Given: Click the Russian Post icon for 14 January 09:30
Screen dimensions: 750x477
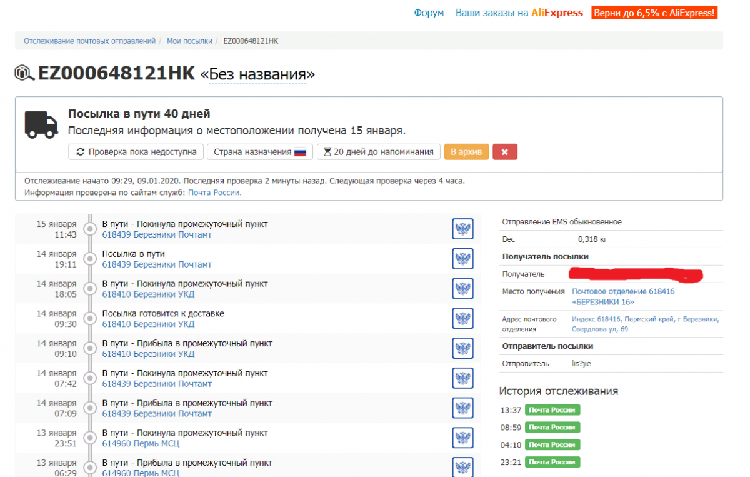Looking at the screenshot, I should point(462,318).
